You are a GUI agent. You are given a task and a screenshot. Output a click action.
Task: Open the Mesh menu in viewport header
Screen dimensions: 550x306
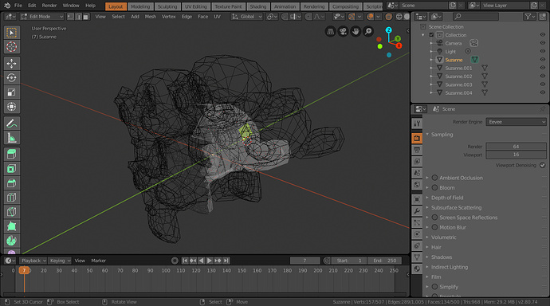point(151,17)
